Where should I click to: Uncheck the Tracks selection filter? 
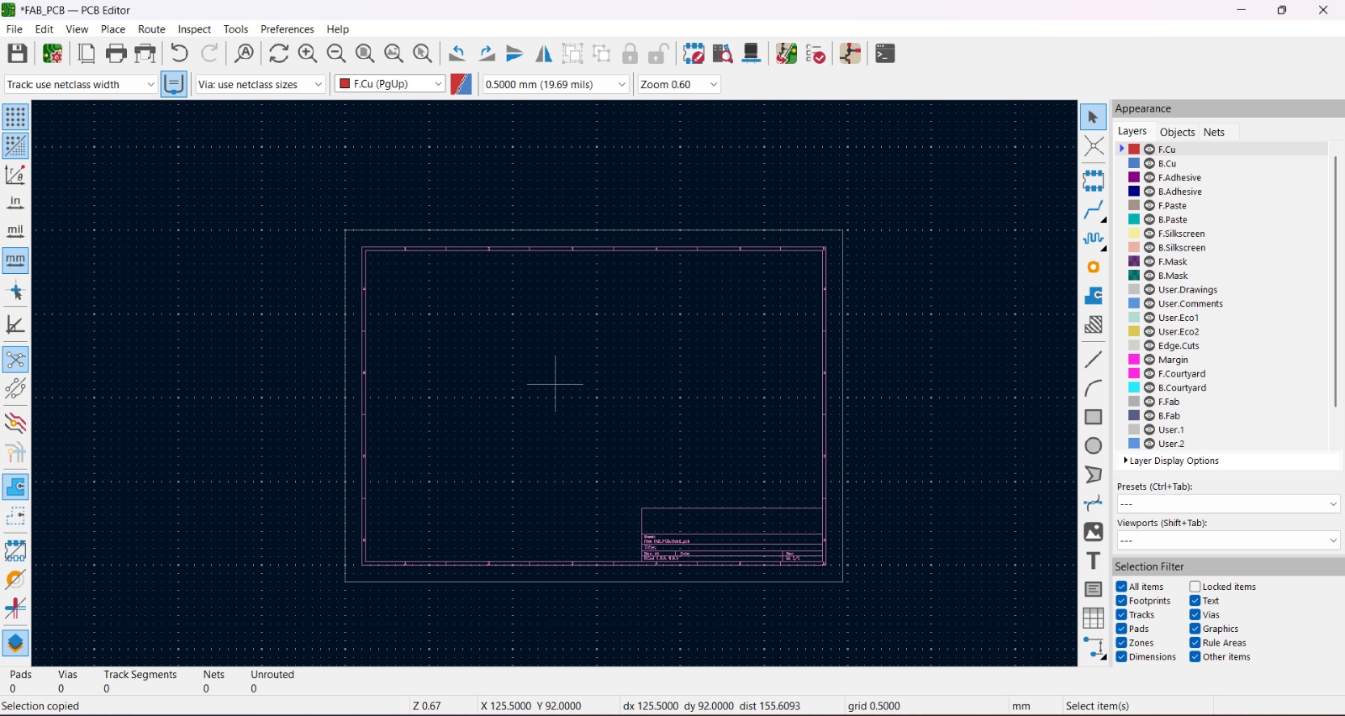pos(1121,615)
